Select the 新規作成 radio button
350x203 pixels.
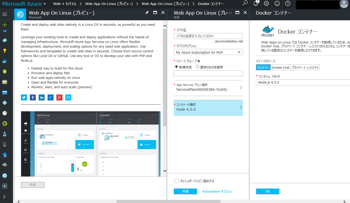pyautogui.click(x=176, y=66)
